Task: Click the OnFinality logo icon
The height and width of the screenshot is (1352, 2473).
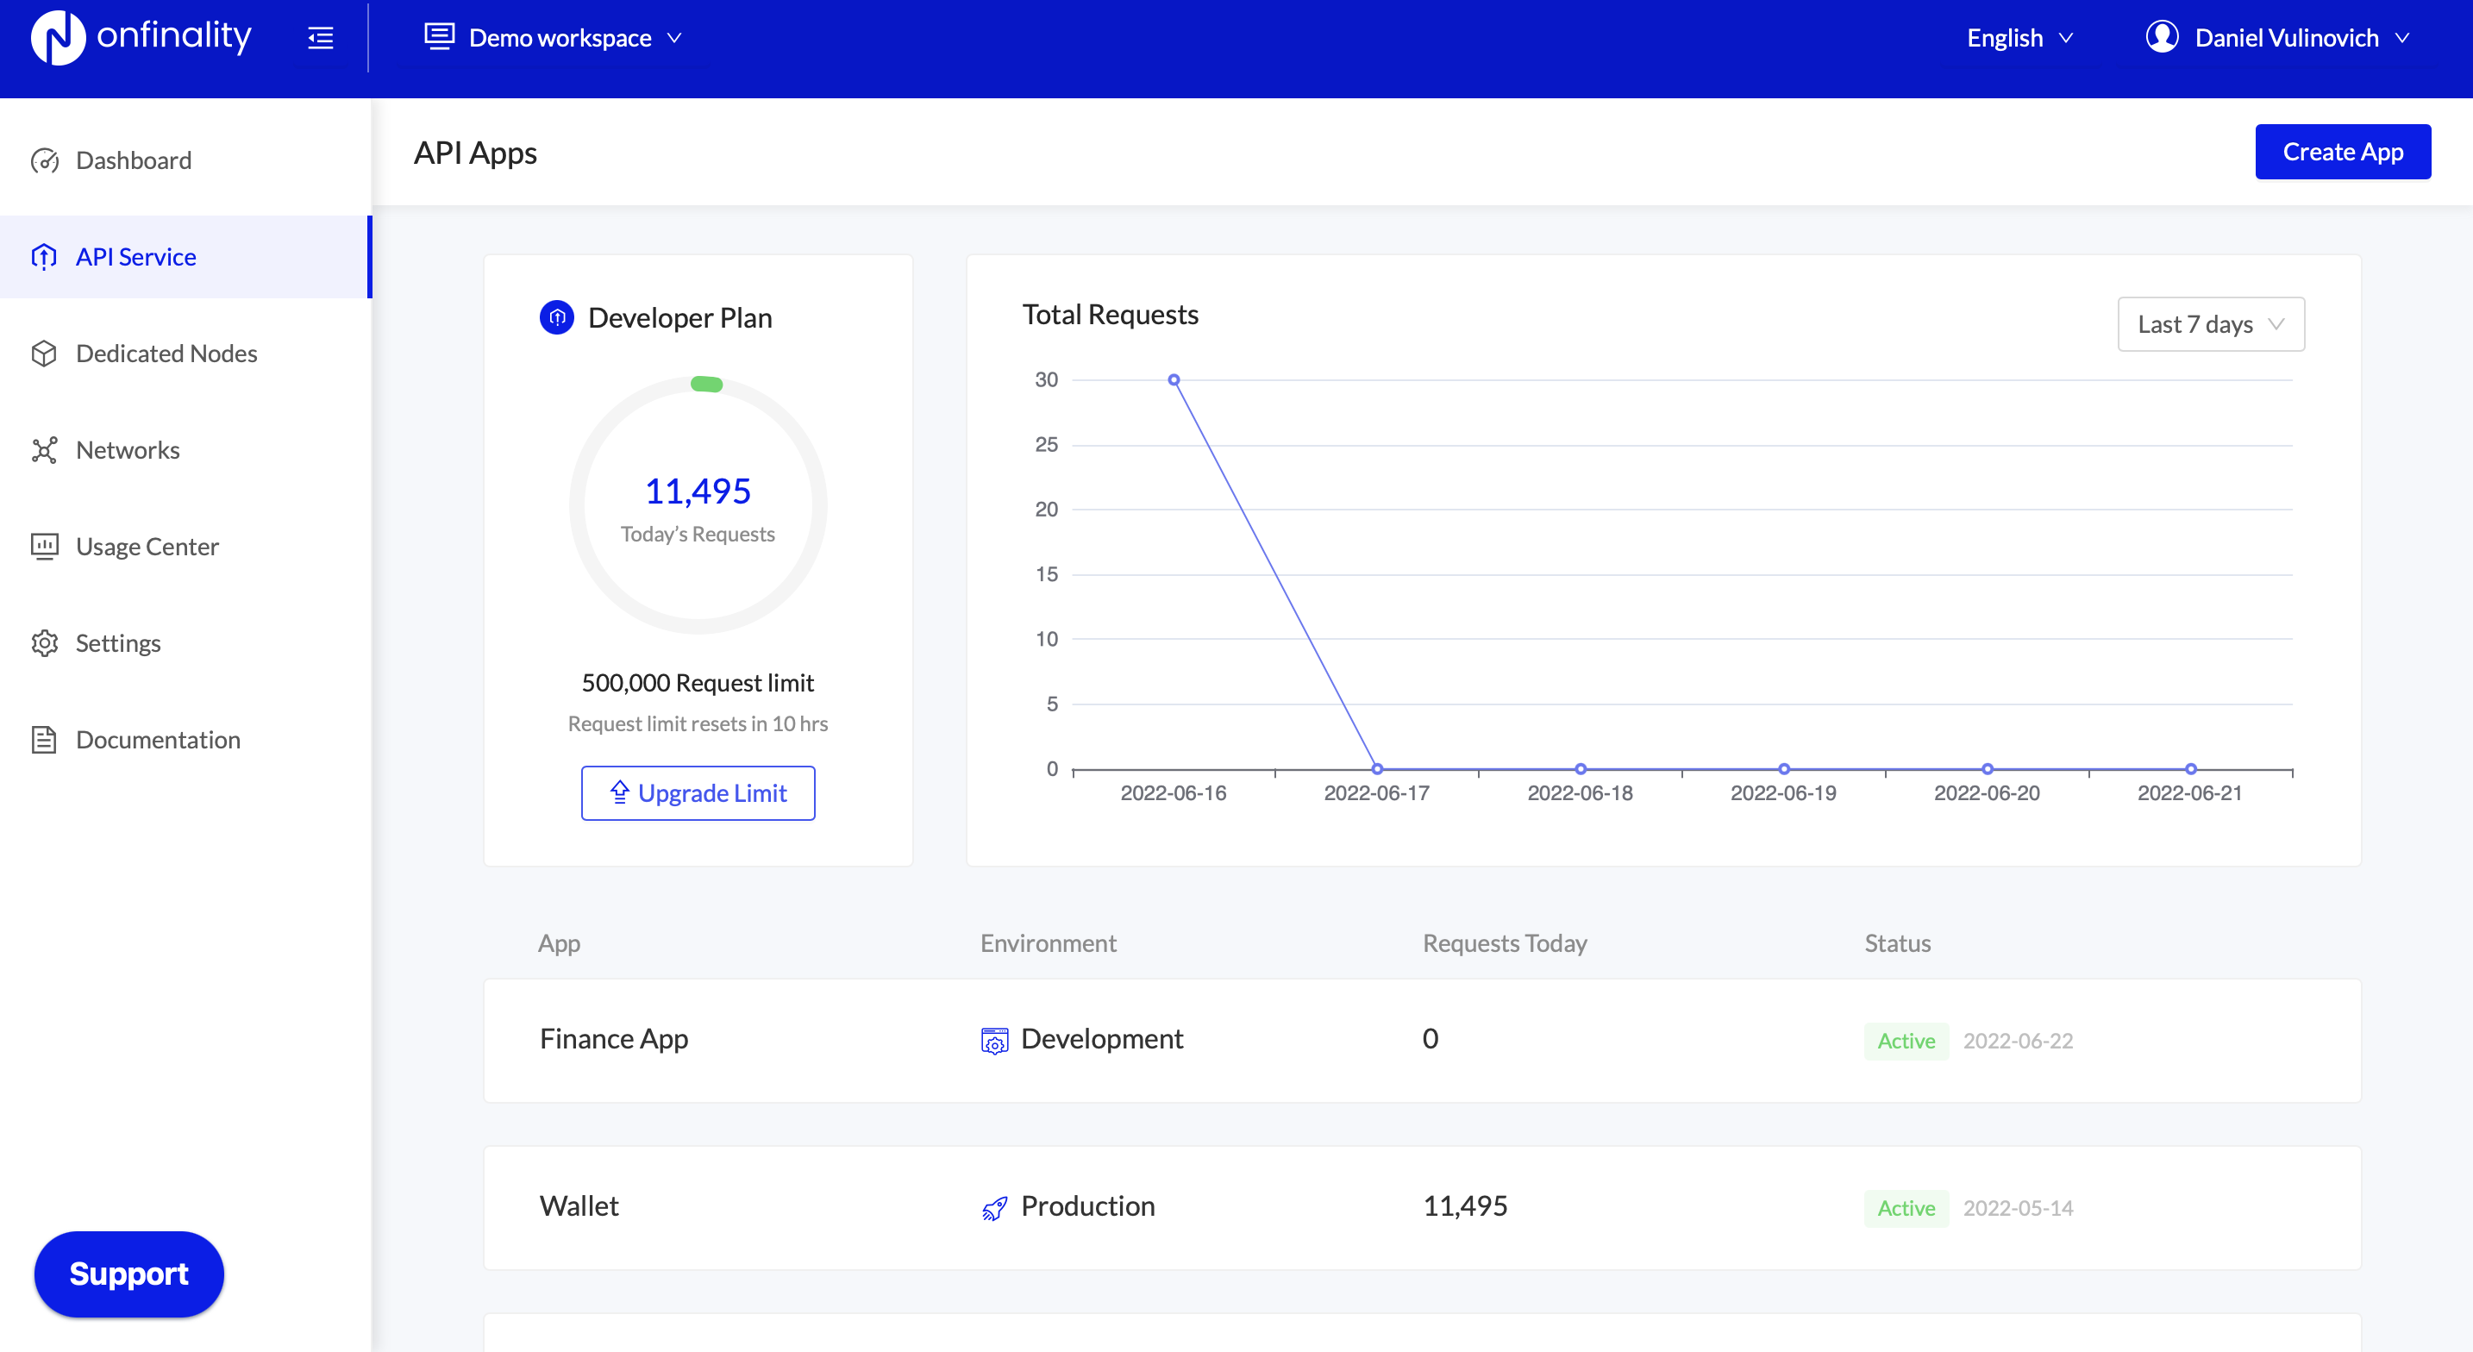Action: tap(58, 39)
